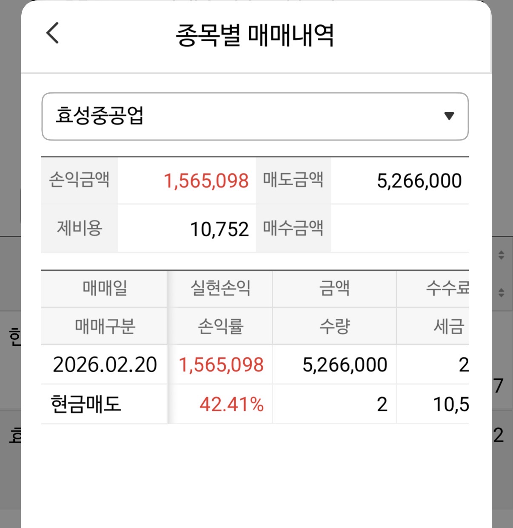This screenshot has height=528, width=513.
Task: Click the 손익금액 value 1,565,098 in summary
Action: pyautogui.click(x=206, y=181)
